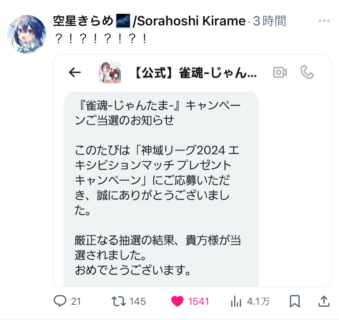339x320 pixels.
Task: Click the 21 replies count
Action: [76, 301]
